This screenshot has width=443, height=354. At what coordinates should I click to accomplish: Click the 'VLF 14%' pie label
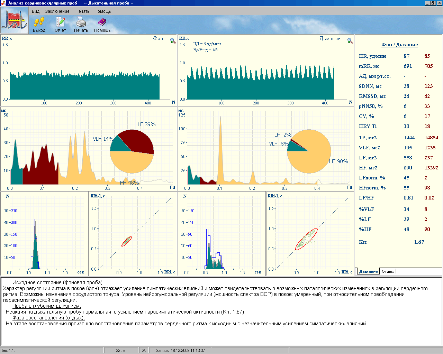[103, 139]
